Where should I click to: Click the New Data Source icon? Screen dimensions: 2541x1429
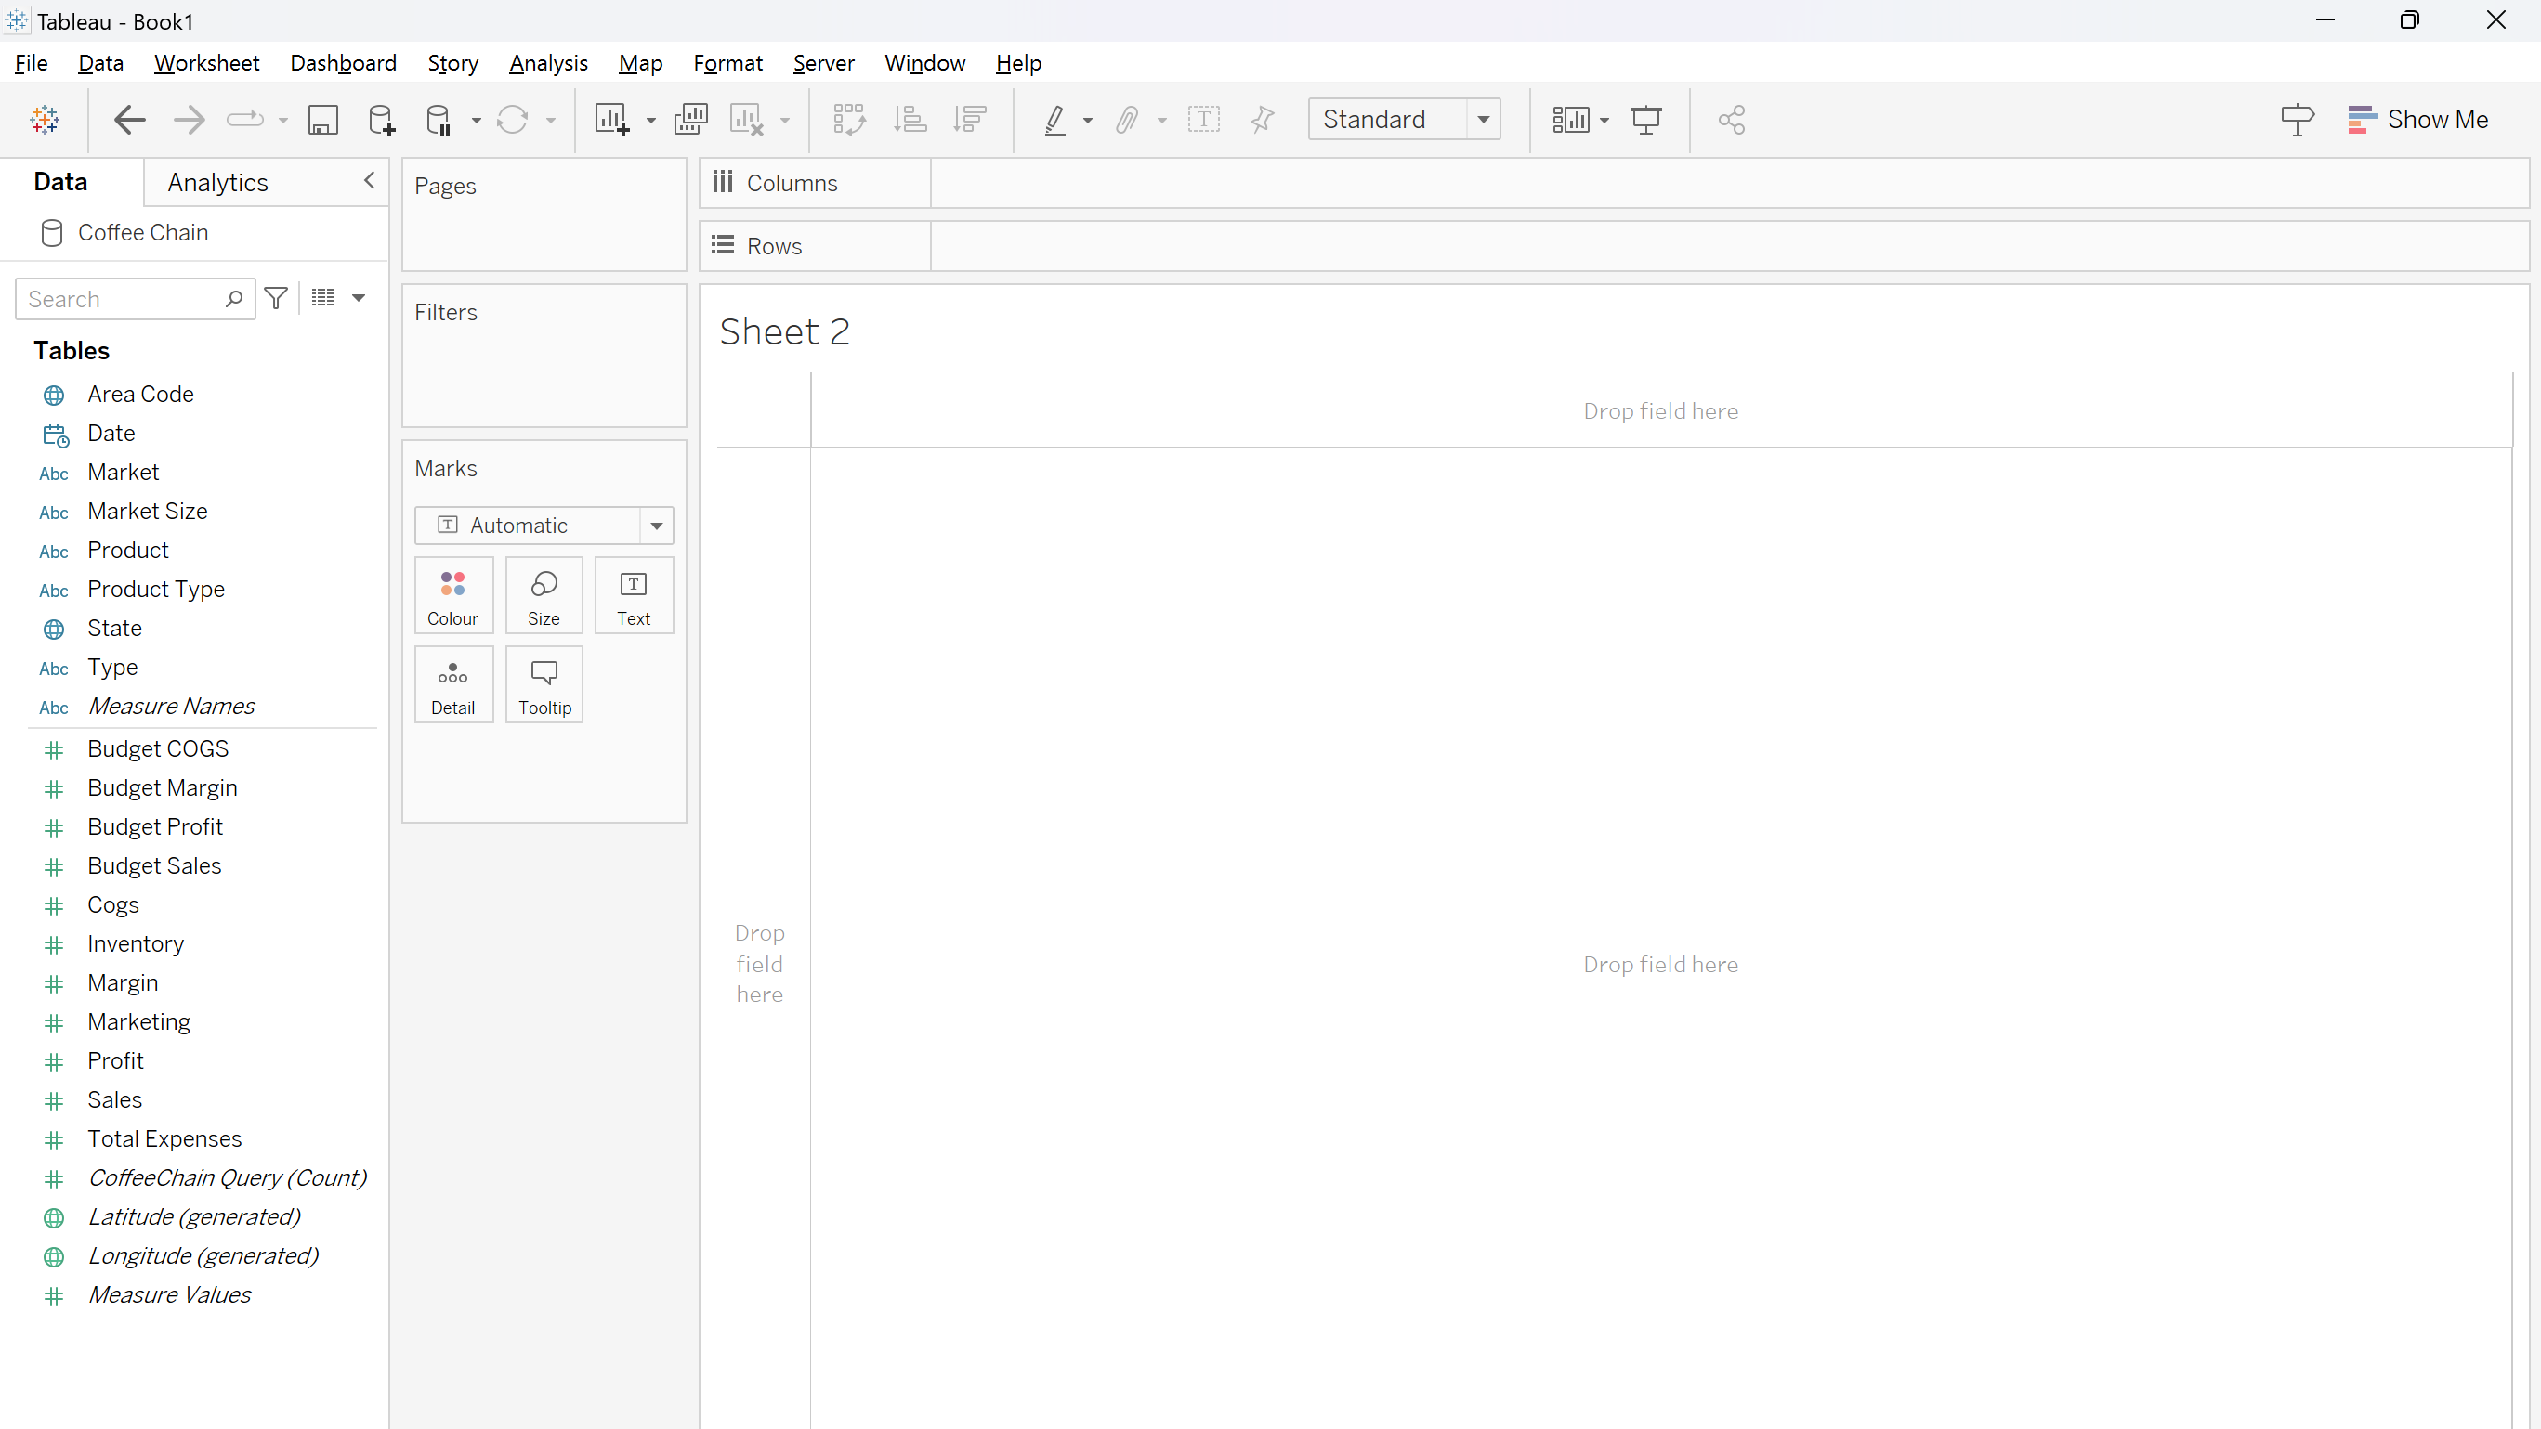pyautogui.click(x=381, y=119)
